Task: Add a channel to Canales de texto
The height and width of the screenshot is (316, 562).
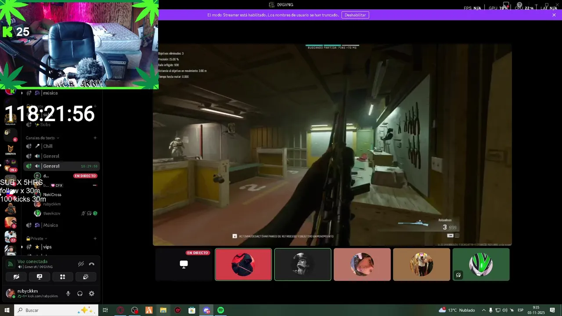Action: (95, 138)
